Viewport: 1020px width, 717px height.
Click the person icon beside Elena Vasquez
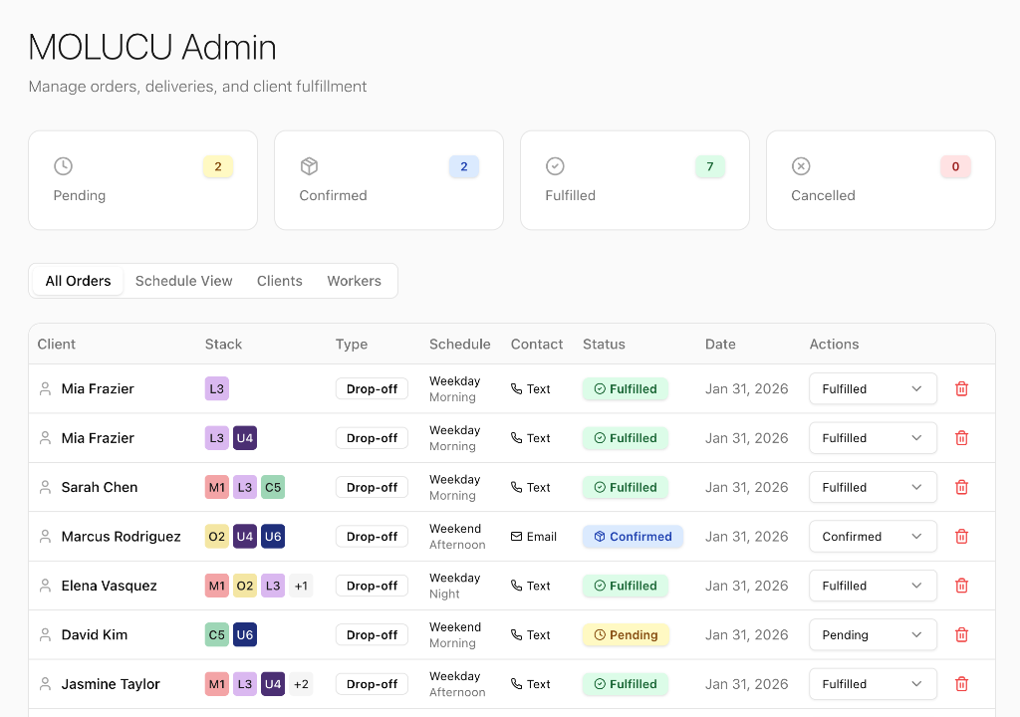[45, 586]
